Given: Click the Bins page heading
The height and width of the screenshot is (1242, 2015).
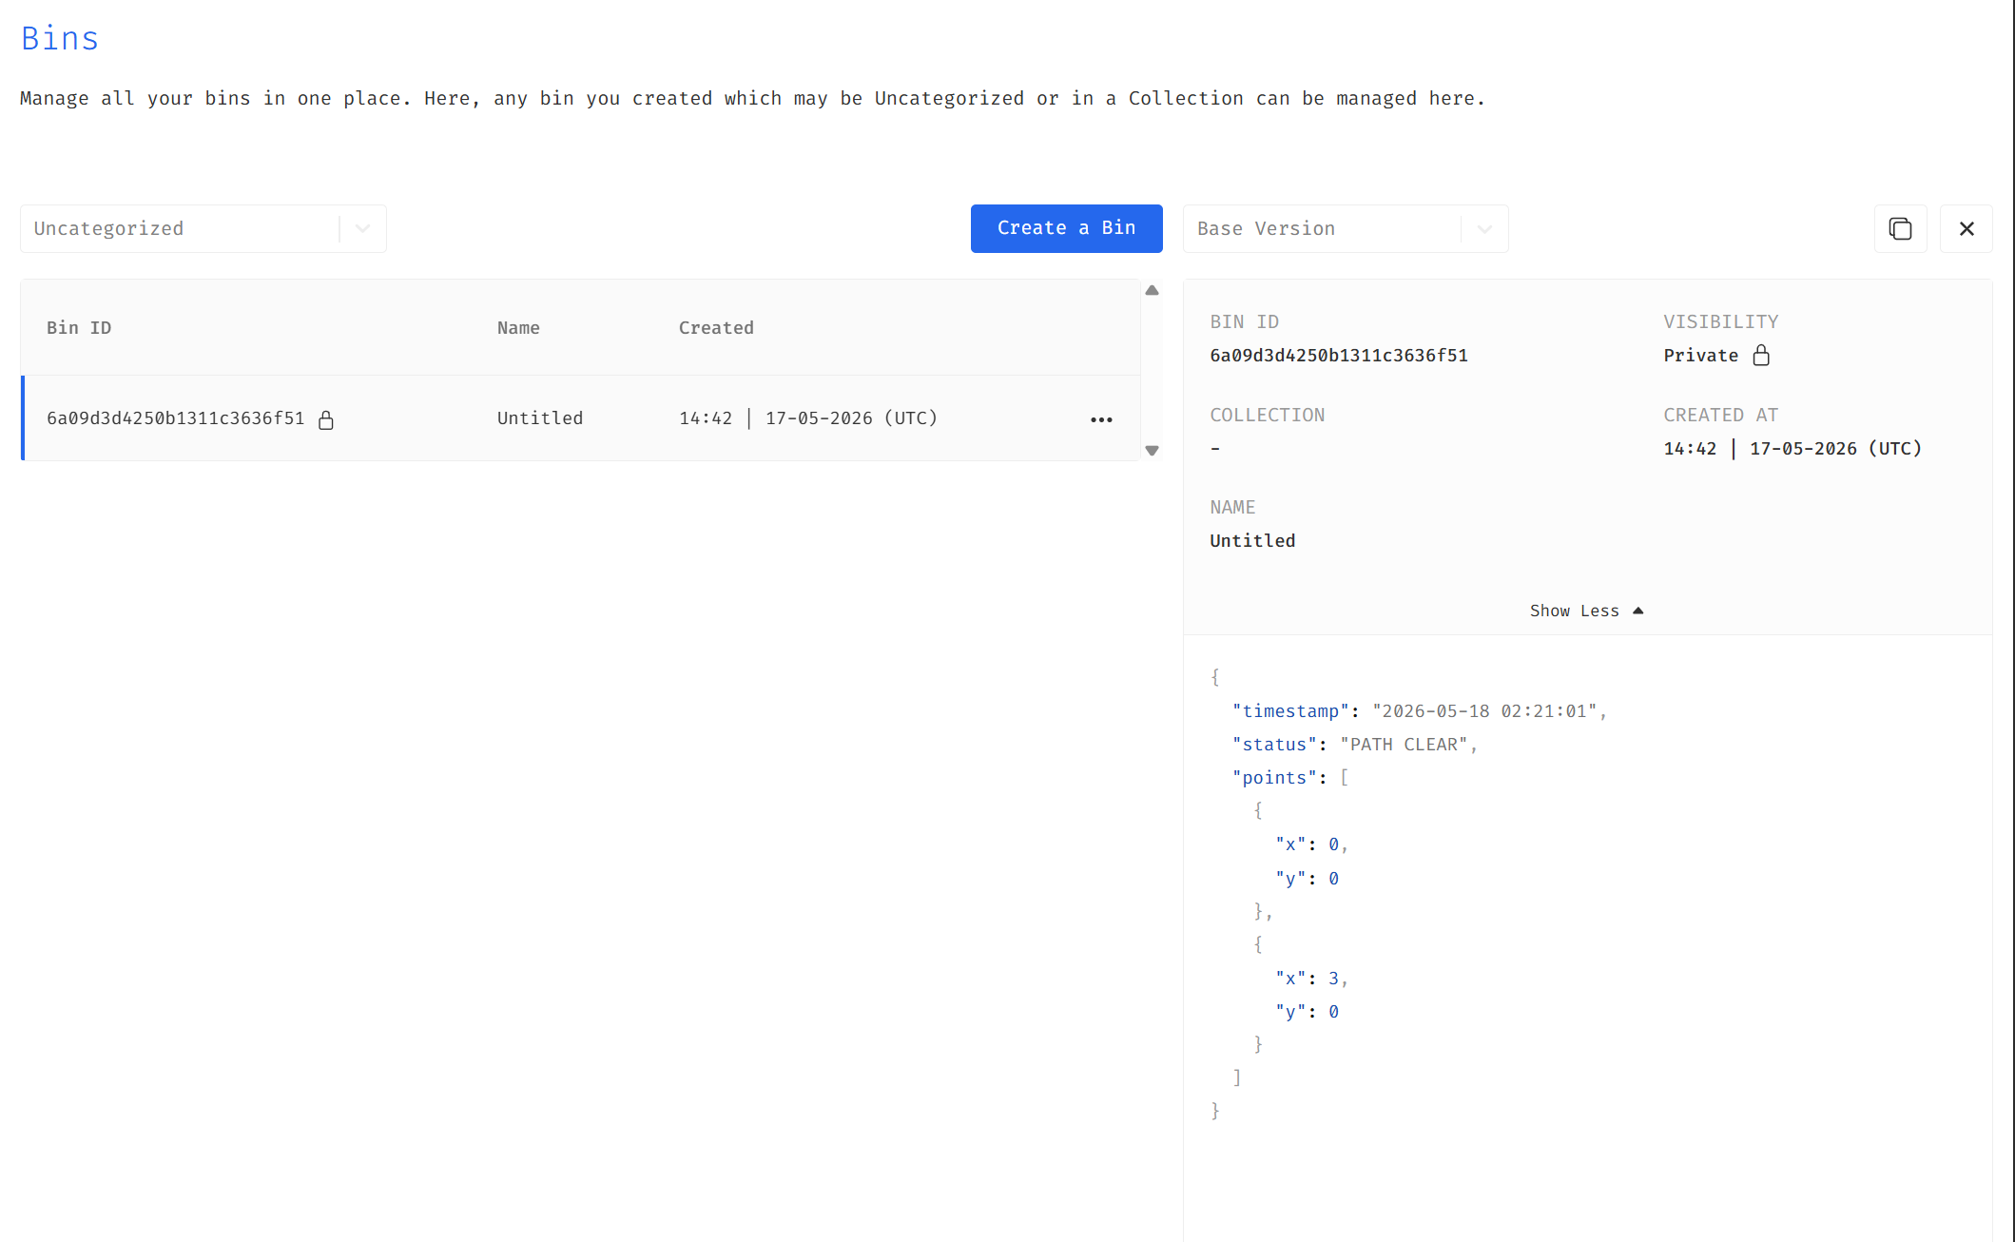Looking at the screenshot, I should [x=60, y=39].
